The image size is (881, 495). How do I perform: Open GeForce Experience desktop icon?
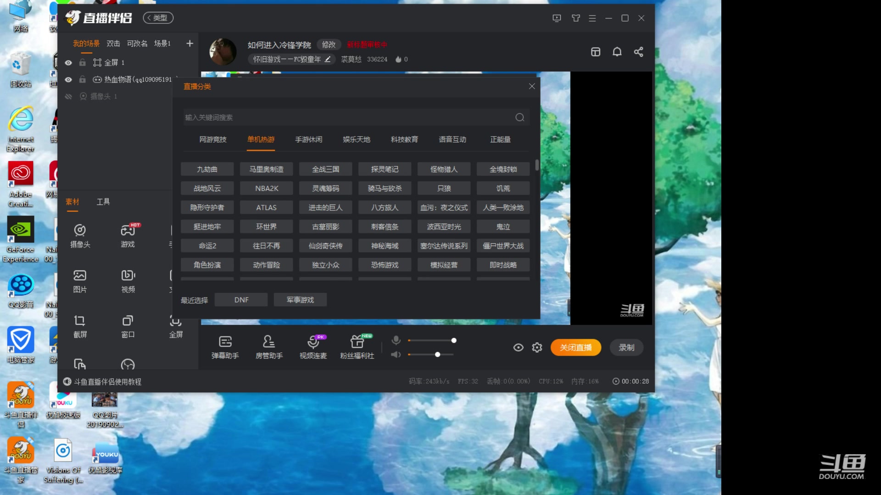point(21,240)
